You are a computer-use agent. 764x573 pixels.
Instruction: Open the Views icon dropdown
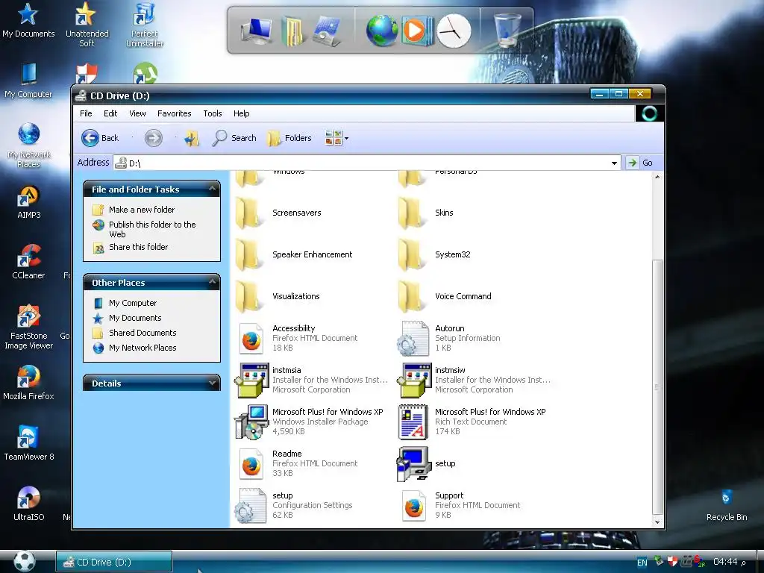[x=336, y=138]
